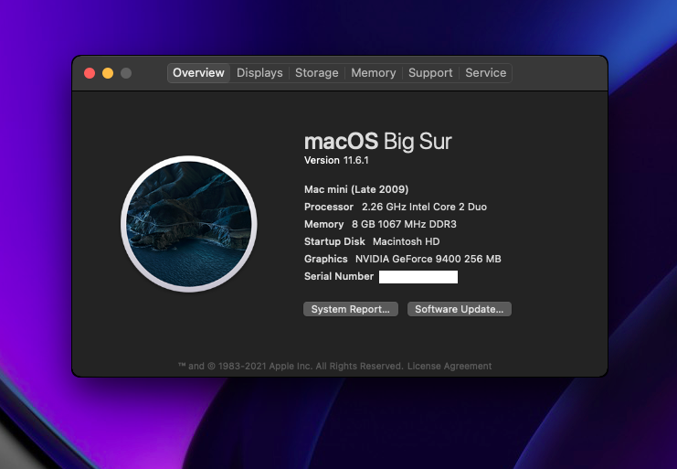Open the Service tab

[x=486, y=73]
